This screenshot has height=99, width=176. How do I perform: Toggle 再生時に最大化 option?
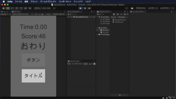(x=59, y=14)
